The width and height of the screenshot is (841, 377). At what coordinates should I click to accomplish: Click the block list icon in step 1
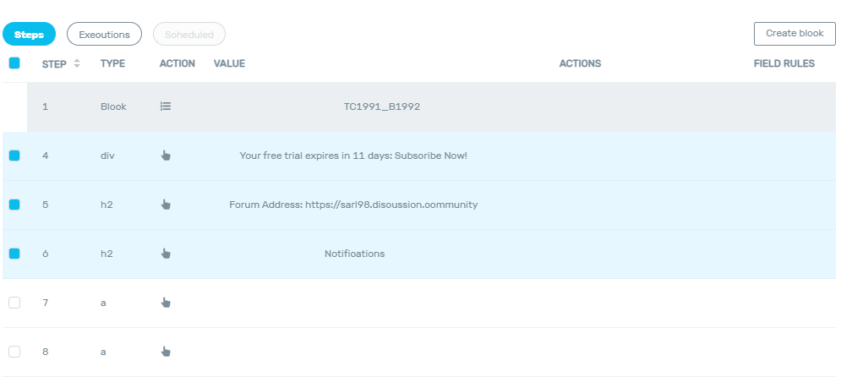tap(166, 107)
